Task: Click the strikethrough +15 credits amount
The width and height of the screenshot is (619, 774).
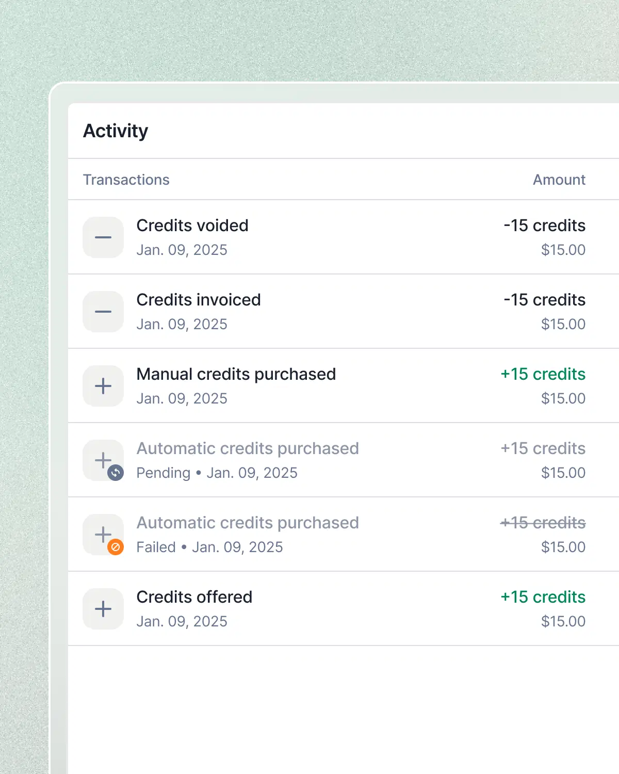Action: point(543,523)
